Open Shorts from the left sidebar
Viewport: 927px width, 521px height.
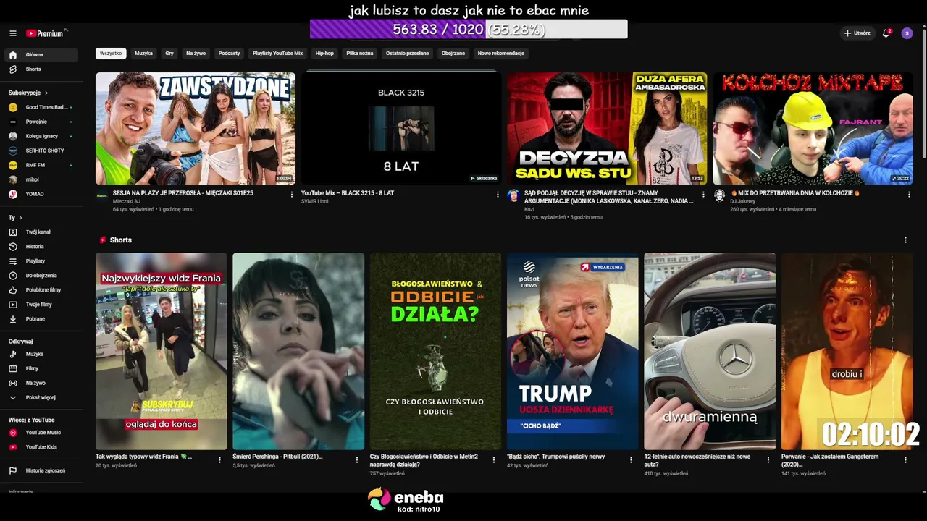pos(42,69)
